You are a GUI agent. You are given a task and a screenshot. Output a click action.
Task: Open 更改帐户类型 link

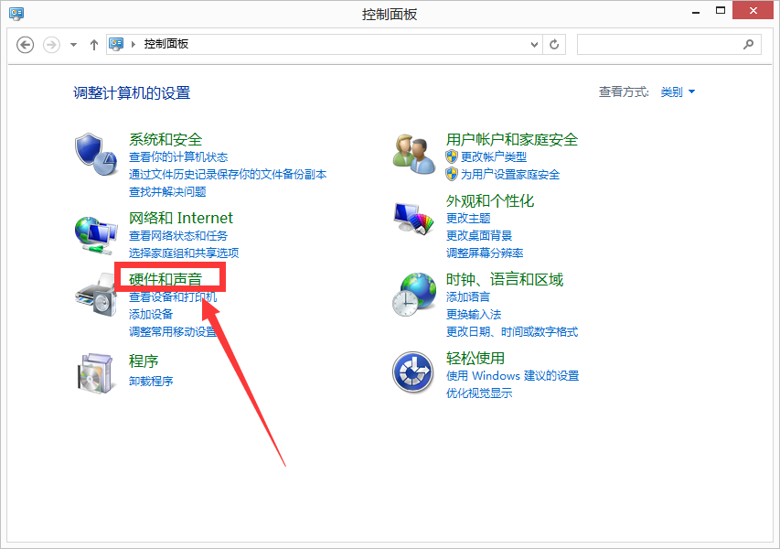[494, 156]
